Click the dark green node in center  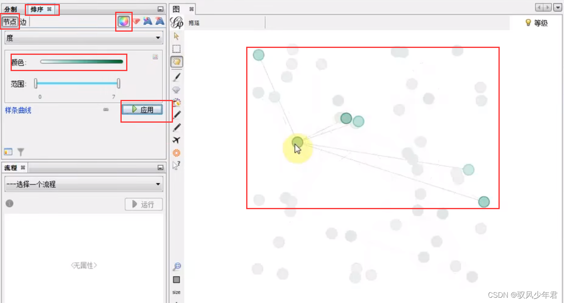[x=346, y=118]
